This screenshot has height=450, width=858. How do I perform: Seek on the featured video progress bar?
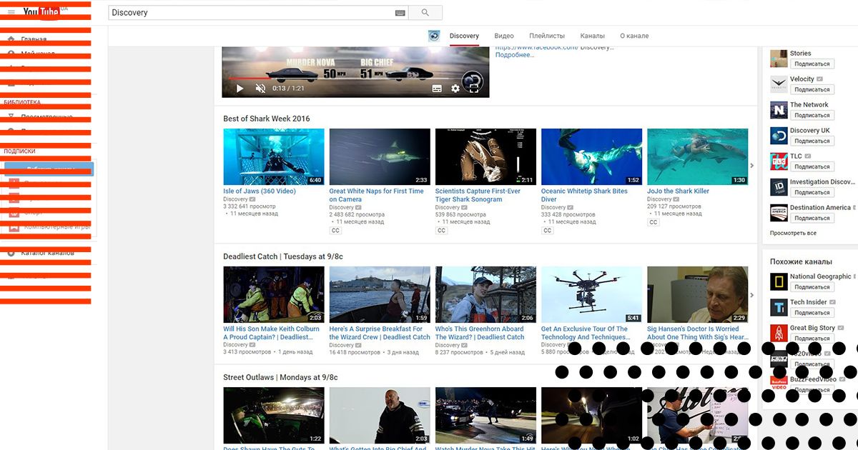point(355,78)
